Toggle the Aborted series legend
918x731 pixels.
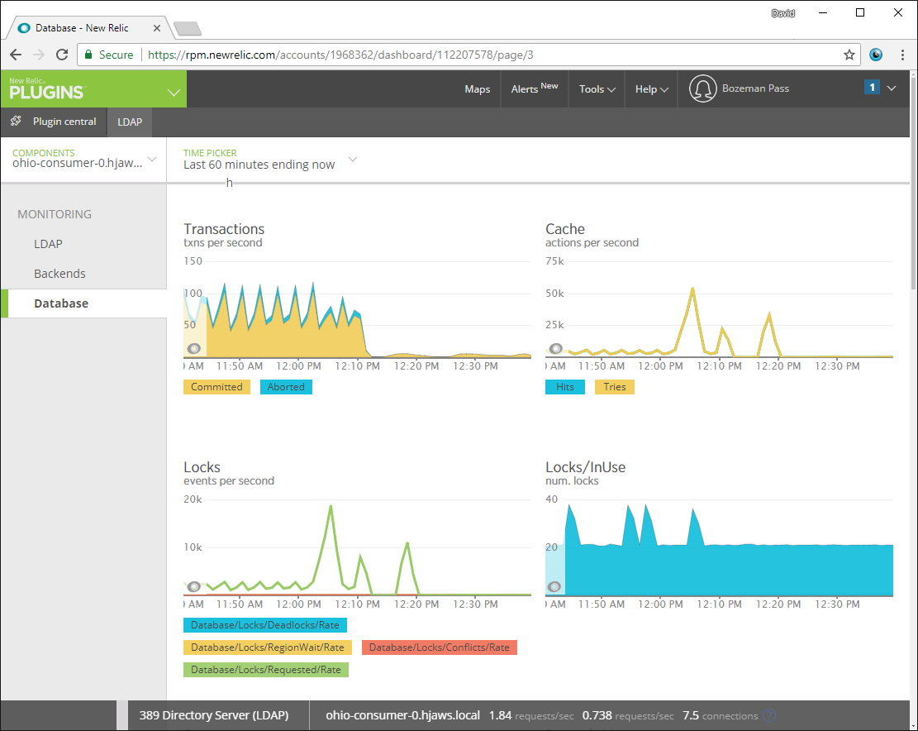coord(286,387)
